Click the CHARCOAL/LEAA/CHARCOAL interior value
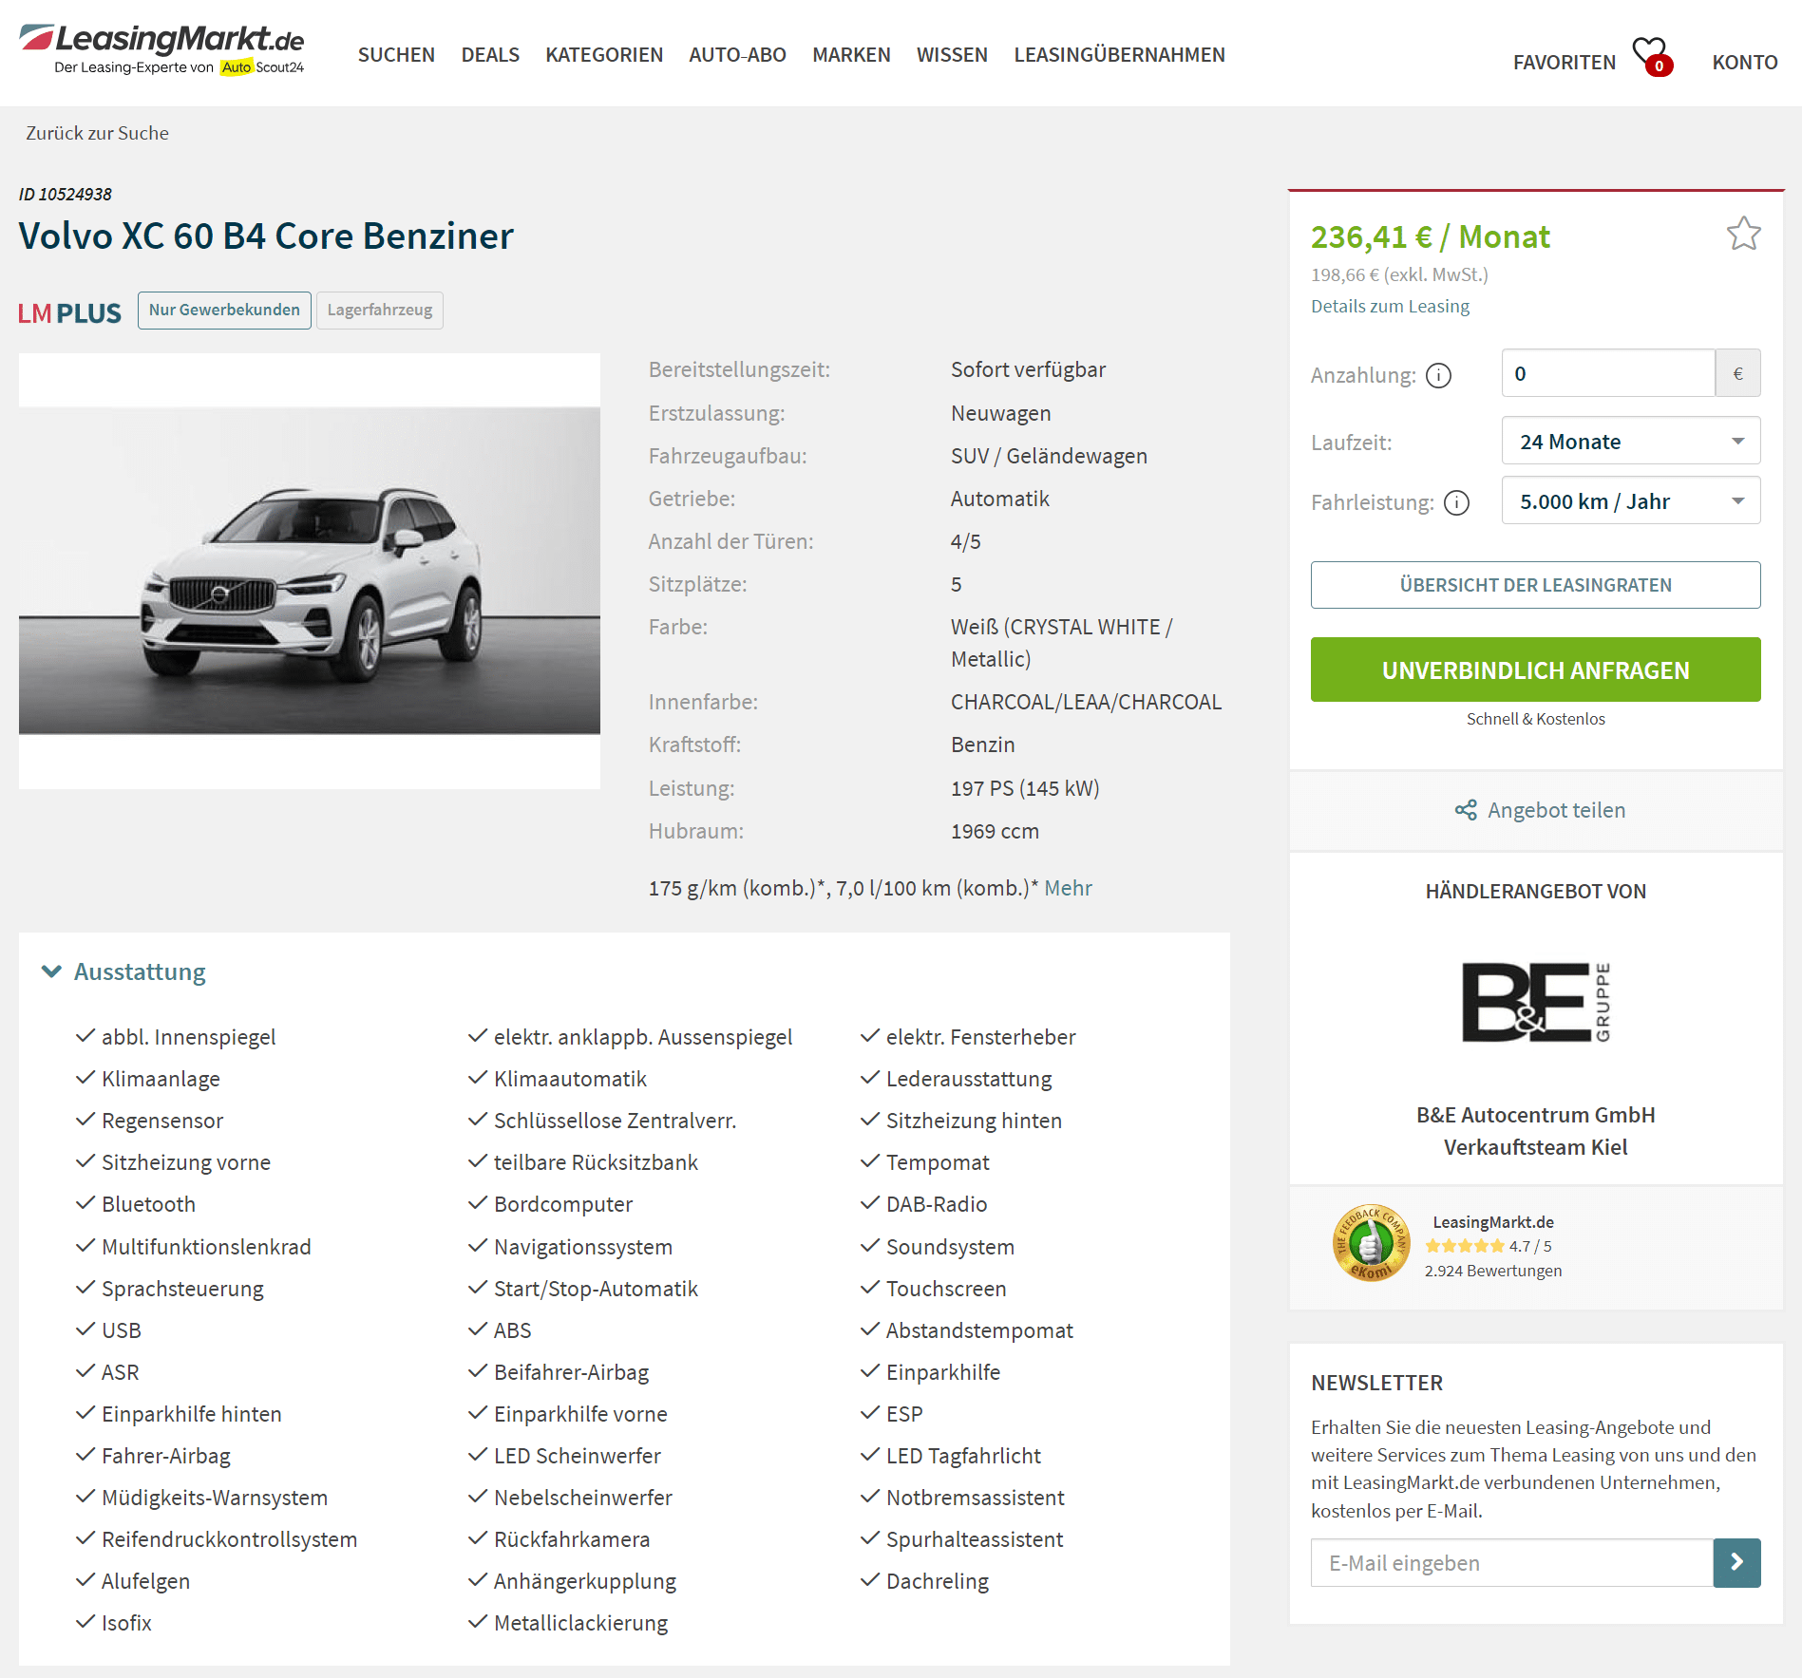 pyautogui.click(x=1086, y=703)
